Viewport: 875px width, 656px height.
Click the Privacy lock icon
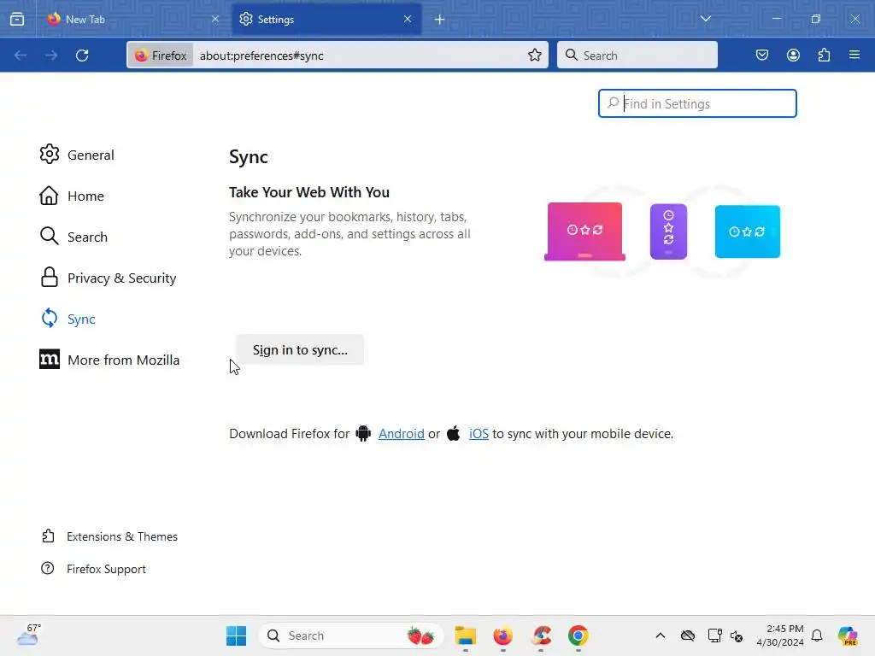[49, 278]
